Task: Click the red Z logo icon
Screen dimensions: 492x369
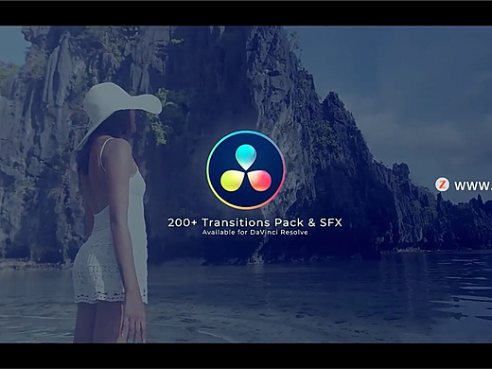Action: tap(442, 184)
